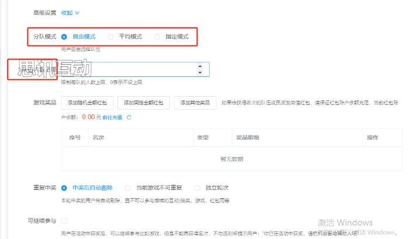Click 添加随机金额红包 button
410x239 pixels.
(88, 103)
